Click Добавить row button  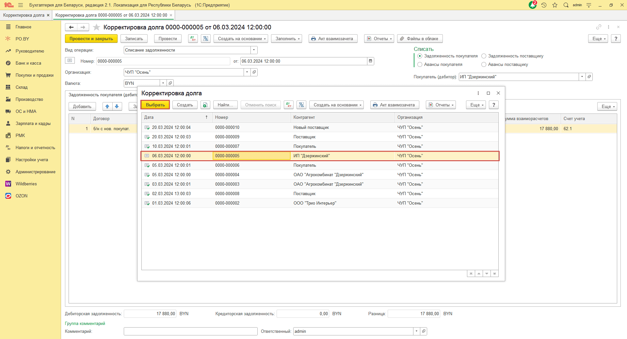click(x=82, y=106)
